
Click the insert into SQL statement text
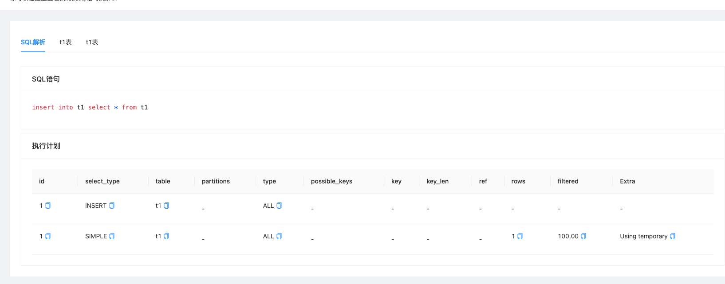(90, 107)
